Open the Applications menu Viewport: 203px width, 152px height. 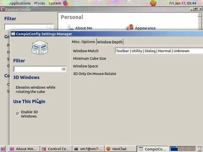click(20, 3)
